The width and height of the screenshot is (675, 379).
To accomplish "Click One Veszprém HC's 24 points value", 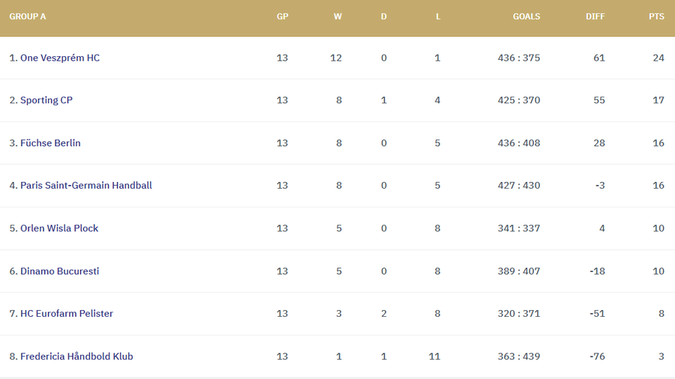I will tap(658, 58).
